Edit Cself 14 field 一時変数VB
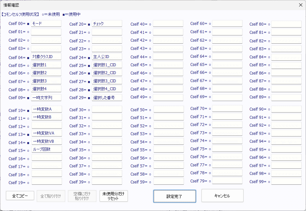The width and height of the screenshot is (306, 211). [47, 141]
